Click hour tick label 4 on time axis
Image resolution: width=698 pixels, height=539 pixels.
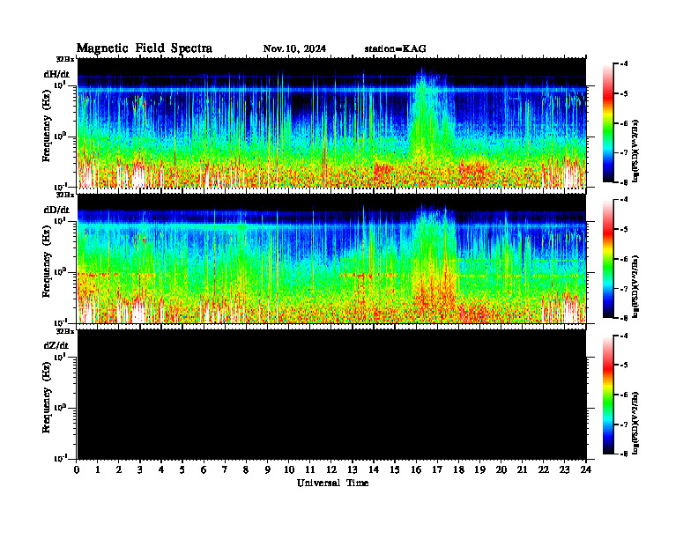(x=161, y=469)
